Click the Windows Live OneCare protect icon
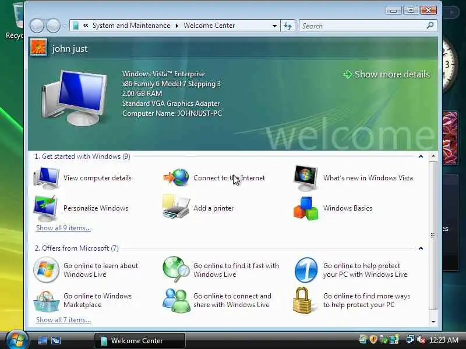The width and height of the screenshot is (466, 349). tap(306, 270)
